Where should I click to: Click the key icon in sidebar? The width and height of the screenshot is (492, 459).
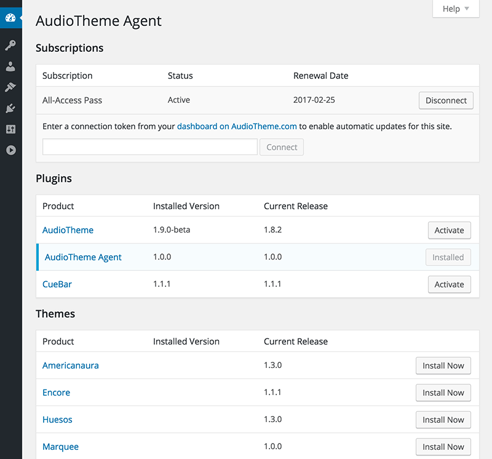coord(10,45)
